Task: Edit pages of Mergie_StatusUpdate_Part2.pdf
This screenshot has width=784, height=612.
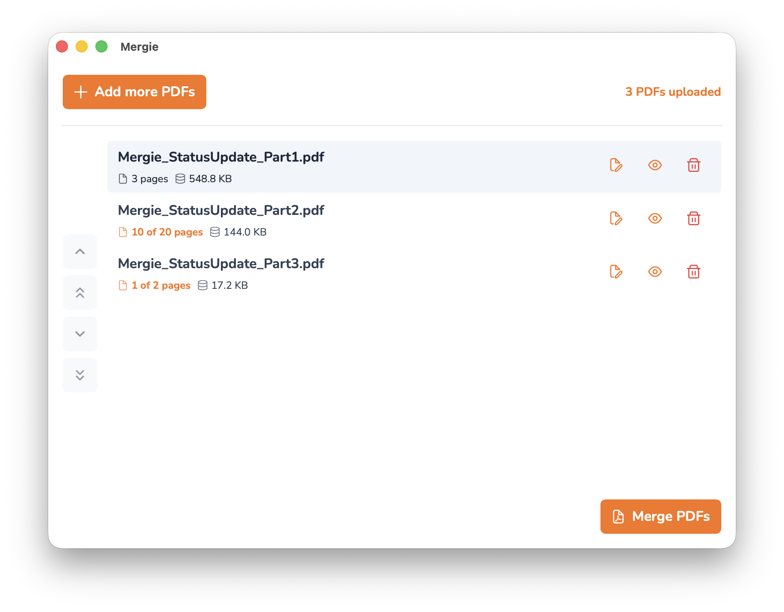Action: 616,218
